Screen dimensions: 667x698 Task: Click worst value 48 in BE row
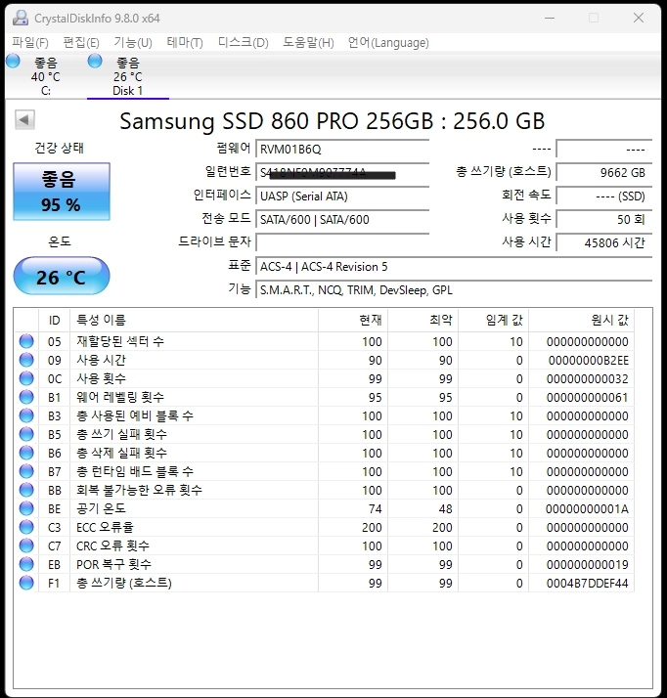click(445, 508)
